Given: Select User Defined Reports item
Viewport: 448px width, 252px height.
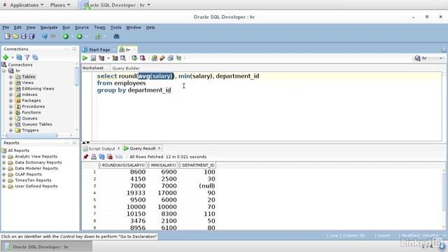Looking at the screenshot, I should [36, 186].
